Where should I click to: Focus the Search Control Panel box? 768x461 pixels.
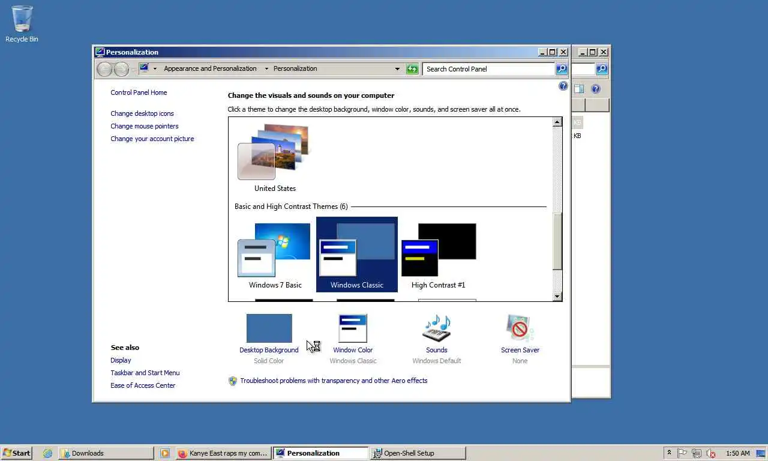coord(488,69)
